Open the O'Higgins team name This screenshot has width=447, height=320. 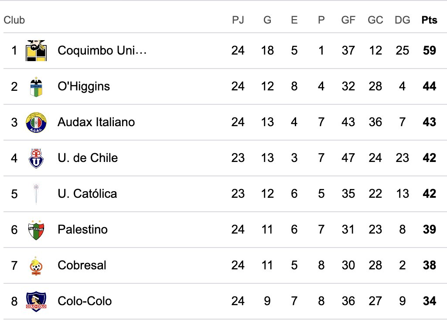pos(84,86)
